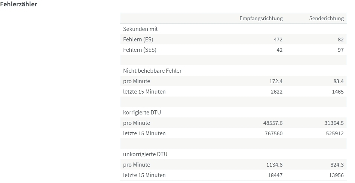Select the Senderichtung column header
The image size is (355, 183).
tap(327, 18)
